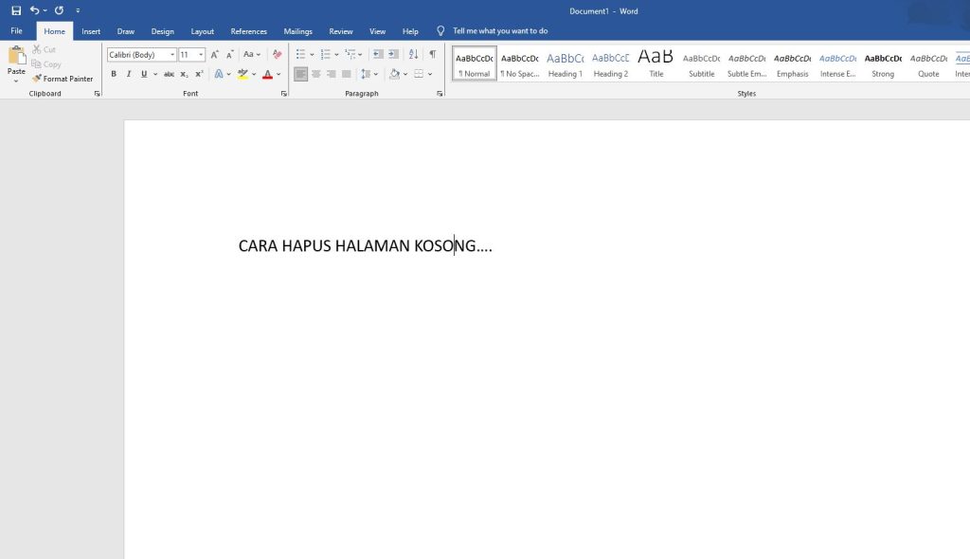This screenshot has width=970, height=559.
Task: Click the Cut button
Action: coord(45,49)
